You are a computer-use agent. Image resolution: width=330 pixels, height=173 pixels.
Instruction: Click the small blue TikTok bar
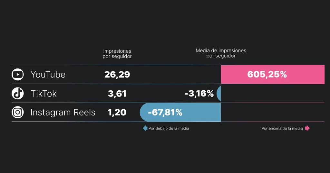(219, 94)
